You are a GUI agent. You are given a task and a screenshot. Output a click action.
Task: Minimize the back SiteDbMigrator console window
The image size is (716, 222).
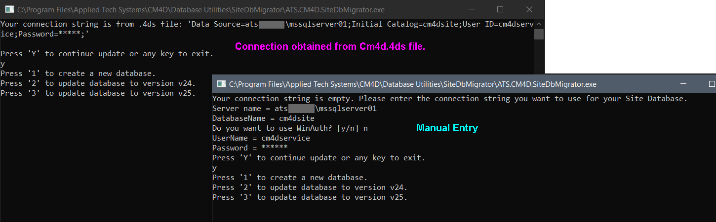tap(471, 10)
